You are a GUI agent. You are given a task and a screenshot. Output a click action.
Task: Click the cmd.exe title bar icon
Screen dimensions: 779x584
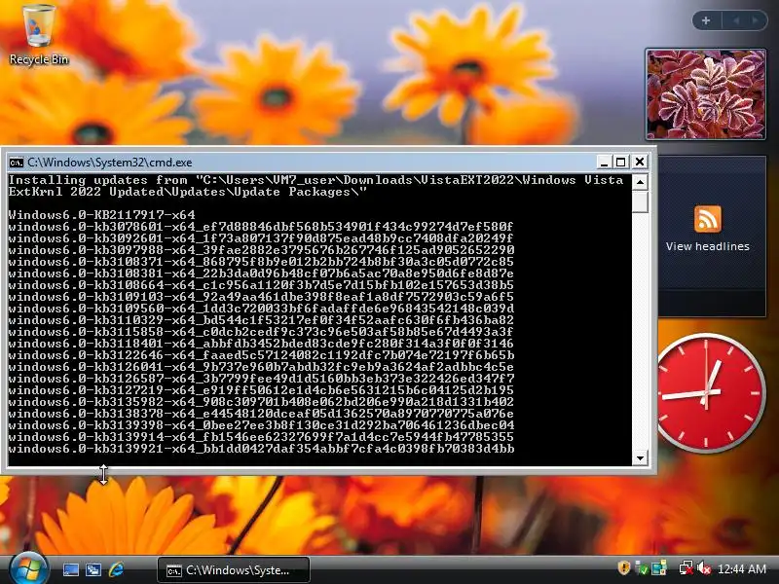(17, 163)
